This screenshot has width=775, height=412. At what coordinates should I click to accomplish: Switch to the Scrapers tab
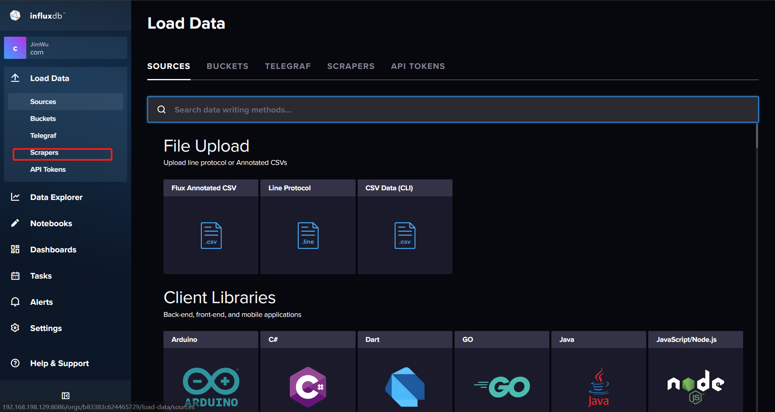351,66
